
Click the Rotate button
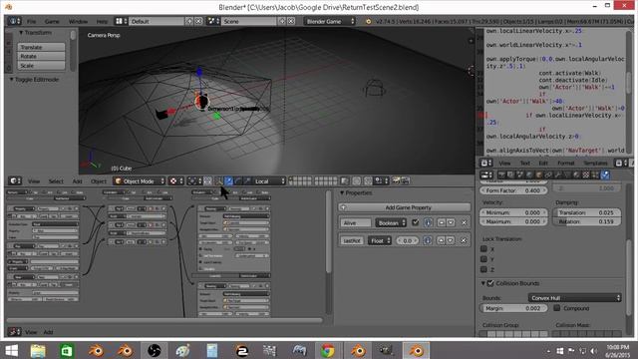(41, 56)
